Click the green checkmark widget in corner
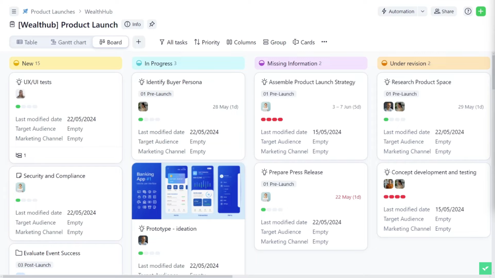Image resolution: width=495 pixels, height=278 pixels. pyautogui.click(x=485, y=268)
